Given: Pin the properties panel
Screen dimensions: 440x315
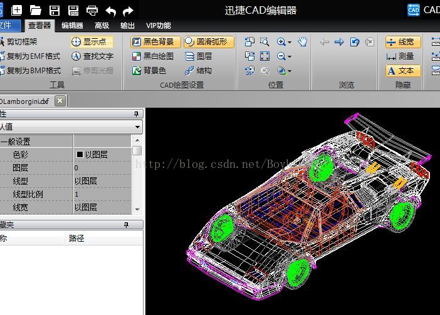Looking at the screenshot, I should [137, 114].
